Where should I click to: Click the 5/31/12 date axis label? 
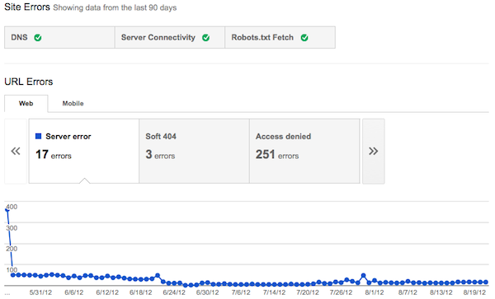[40, 292]
